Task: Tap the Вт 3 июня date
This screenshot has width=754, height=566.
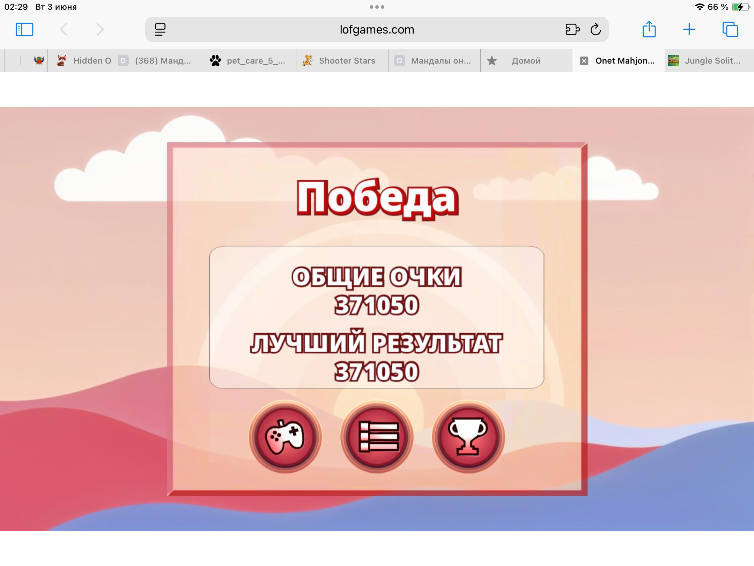Action: (56, 7)
